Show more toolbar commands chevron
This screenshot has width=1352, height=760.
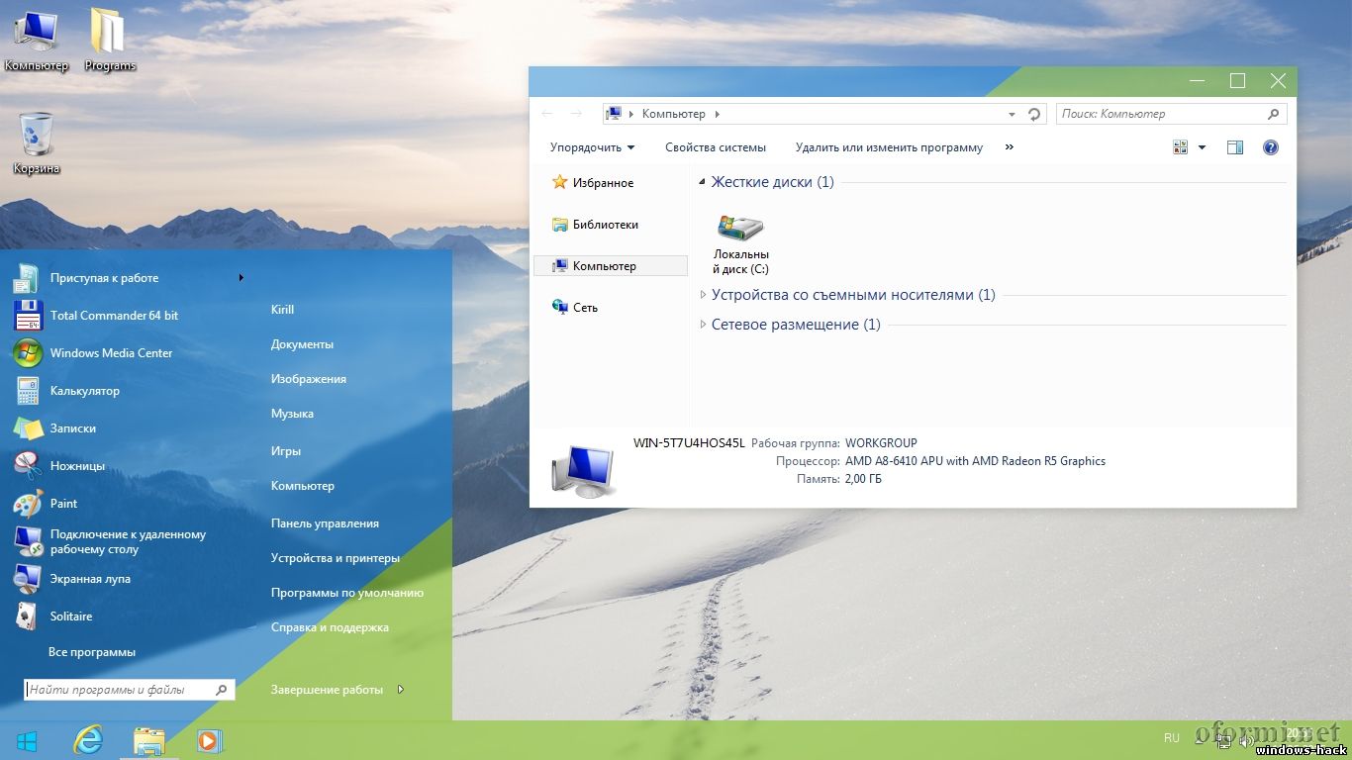point(1010,147)
